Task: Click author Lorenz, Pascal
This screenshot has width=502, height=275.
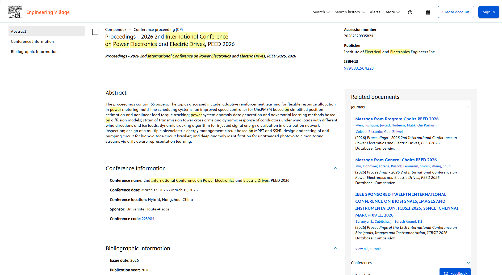Action: click(390, 166)
